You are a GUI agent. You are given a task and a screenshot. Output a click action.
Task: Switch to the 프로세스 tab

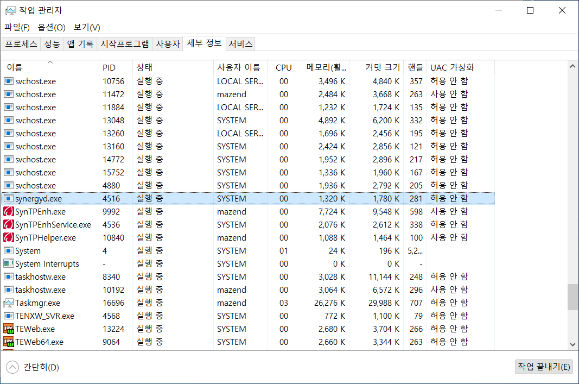click(x=21, y=44)
